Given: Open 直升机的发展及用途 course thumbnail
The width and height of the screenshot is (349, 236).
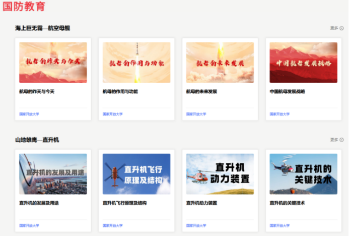Looking at the screenshot, I should (x=53, y=174).
